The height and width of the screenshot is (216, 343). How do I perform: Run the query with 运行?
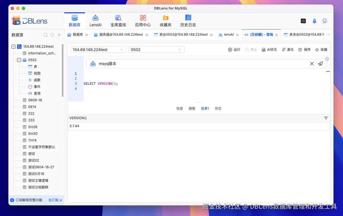click(x=234, y=50)
